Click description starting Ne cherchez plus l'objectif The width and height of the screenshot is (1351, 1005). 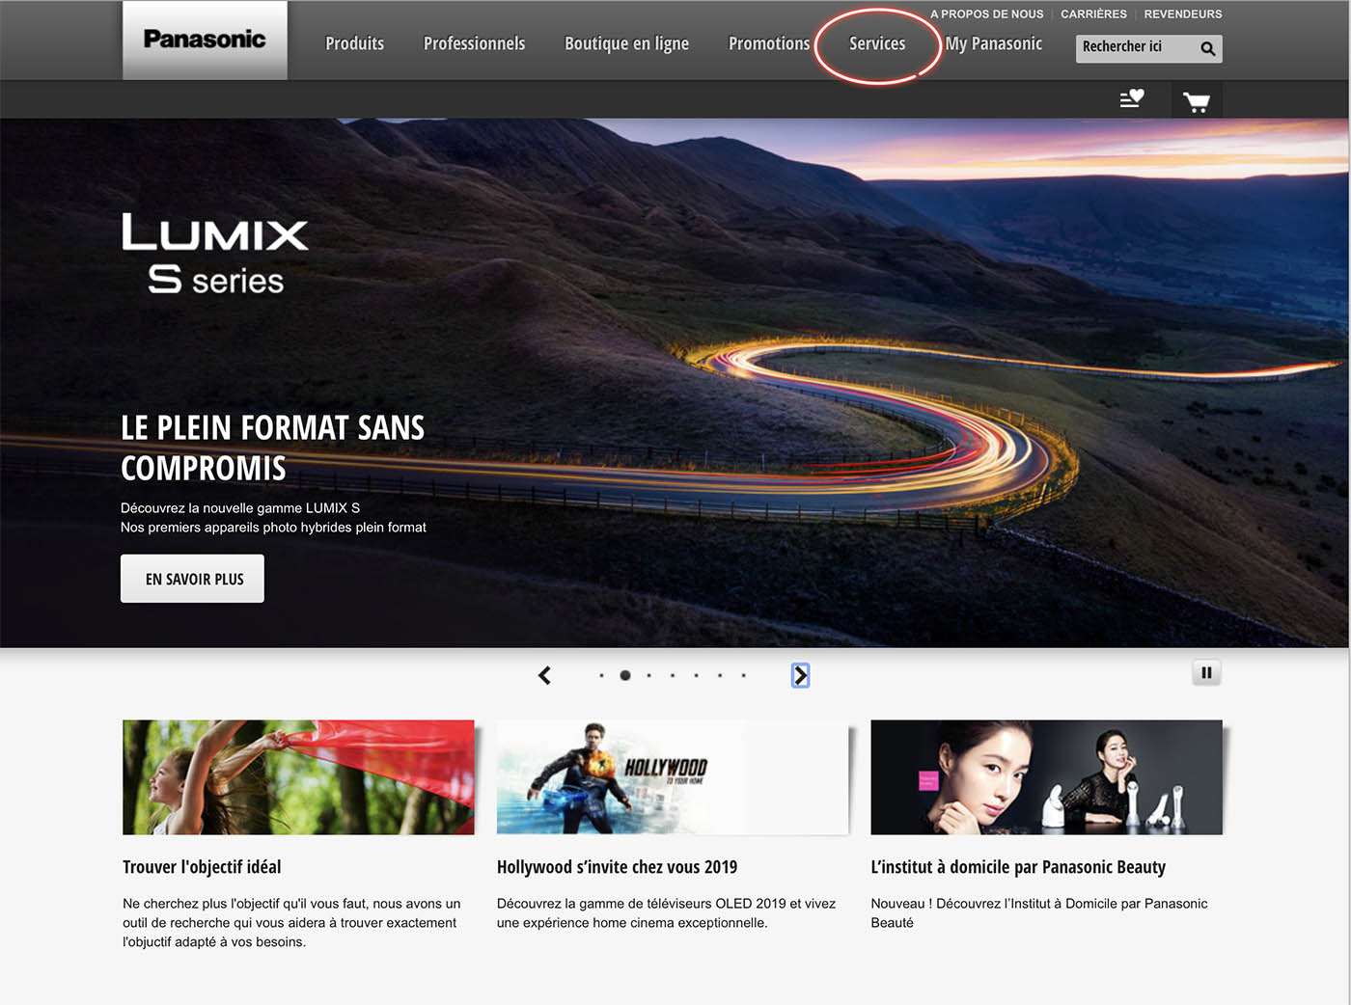coord(291,923)
